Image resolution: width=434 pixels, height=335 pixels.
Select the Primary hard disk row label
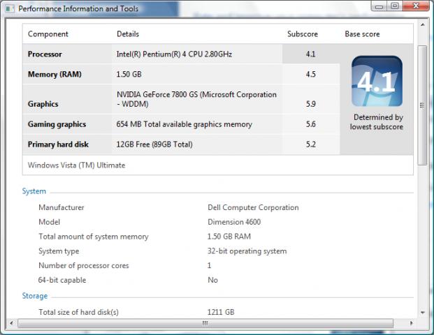click(58, 144)
